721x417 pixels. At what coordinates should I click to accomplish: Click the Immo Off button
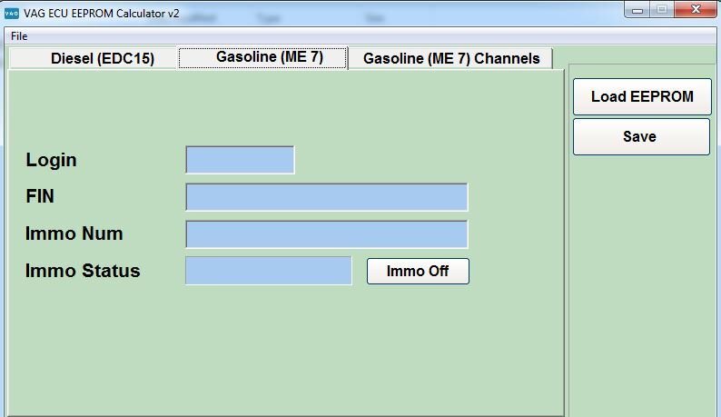click(418, 271)
